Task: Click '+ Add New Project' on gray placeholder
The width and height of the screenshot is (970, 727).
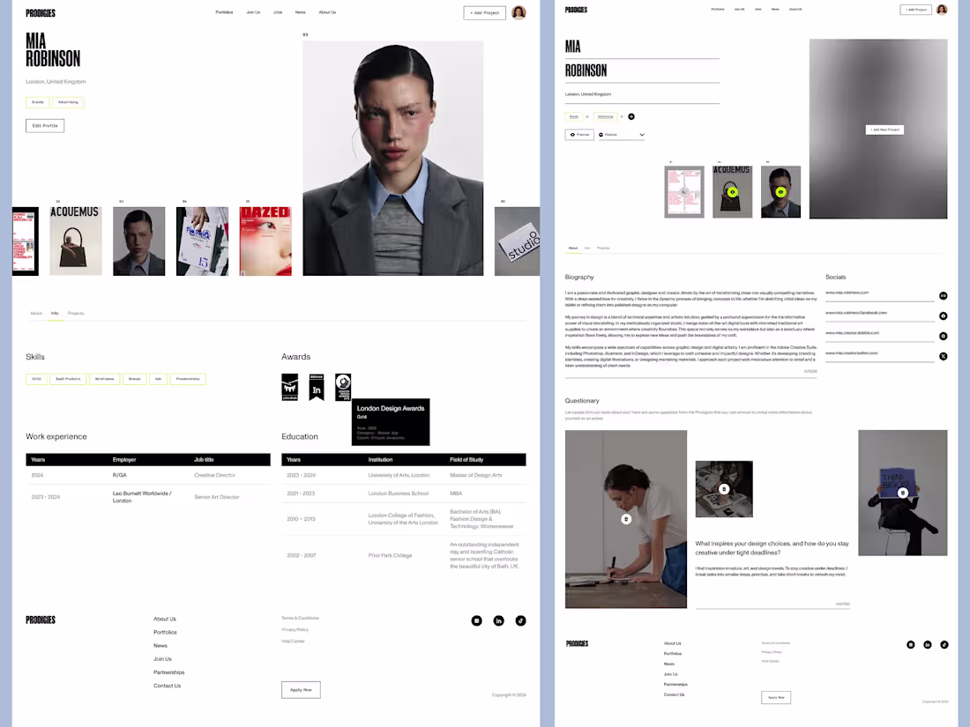Action: point(884,130)
